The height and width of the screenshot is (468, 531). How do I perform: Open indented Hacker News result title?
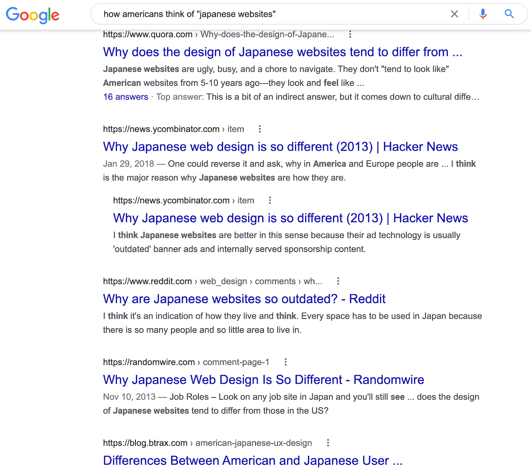[290, 218]
